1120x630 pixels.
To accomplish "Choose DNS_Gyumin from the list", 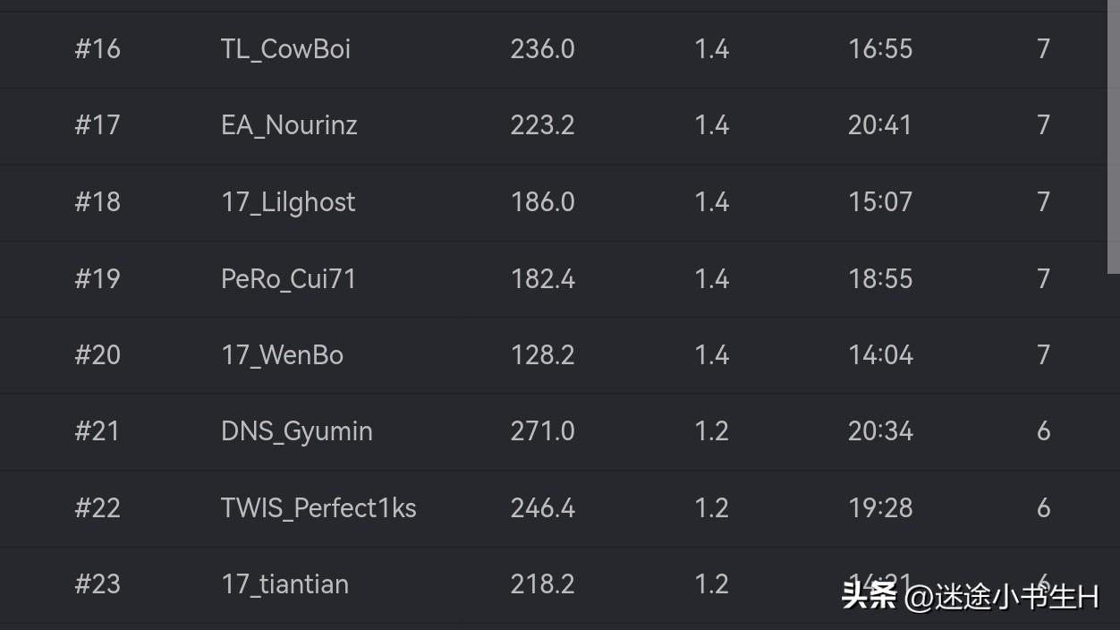I will tap(296, 431).
